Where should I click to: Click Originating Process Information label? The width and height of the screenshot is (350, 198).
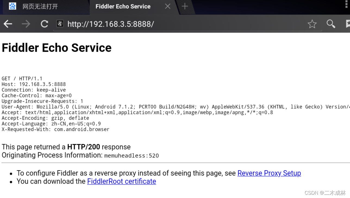[x=52, y=155]
